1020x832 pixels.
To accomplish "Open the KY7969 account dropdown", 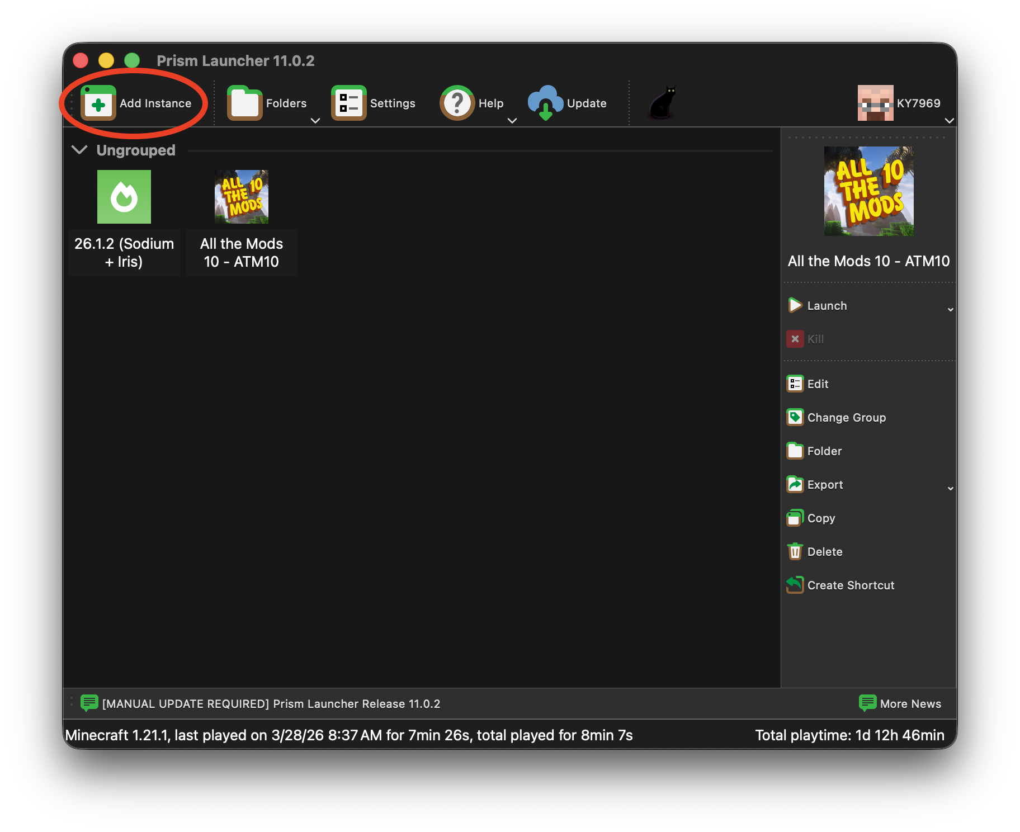I will [949, 121].
